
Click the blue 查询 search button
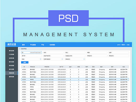pos(25,62)
